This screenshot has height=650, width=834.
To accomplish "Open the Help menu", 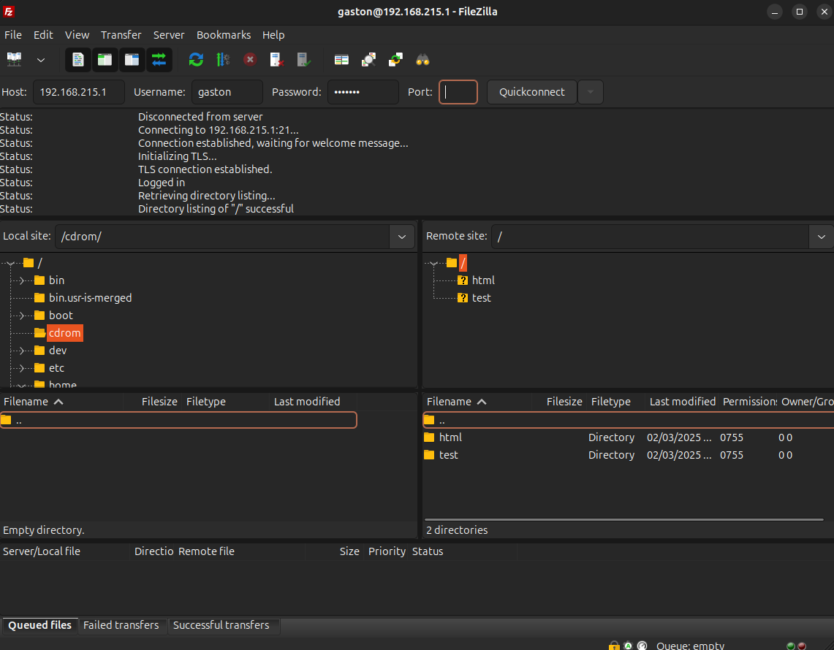I will pyautogui.click(x=273, y=35).
